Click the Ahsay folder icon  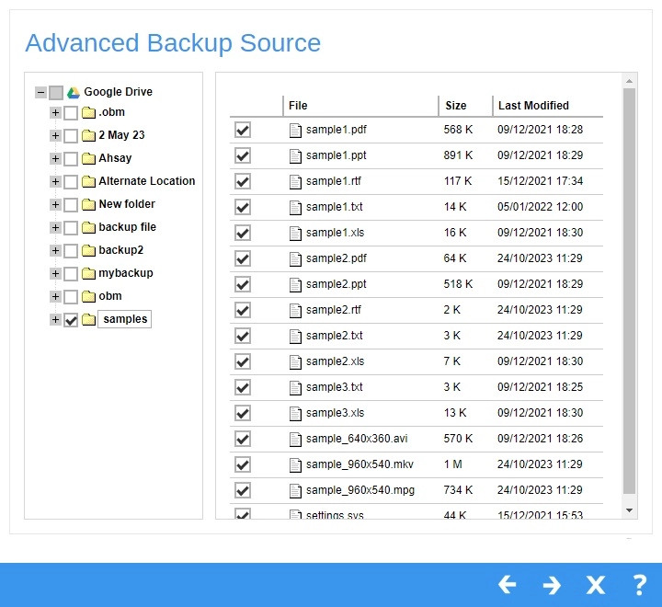(x=88, y=158)
